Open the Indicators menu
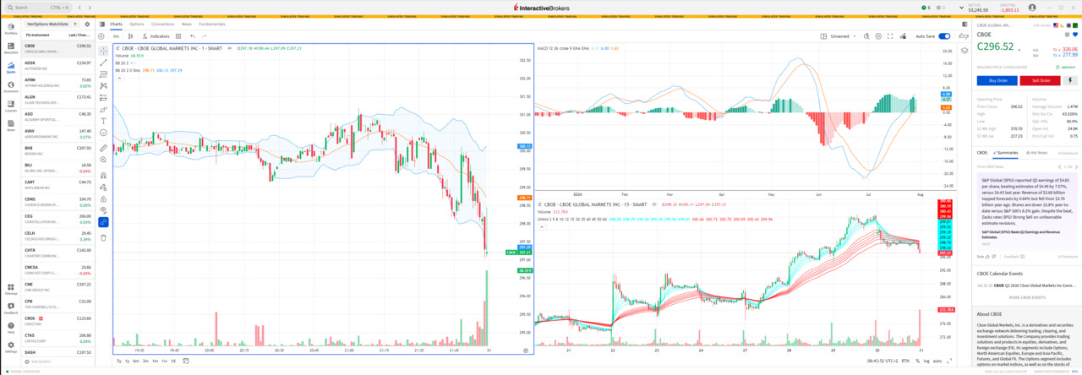This screenshot has width=1082, height=375. pos(156,36)
